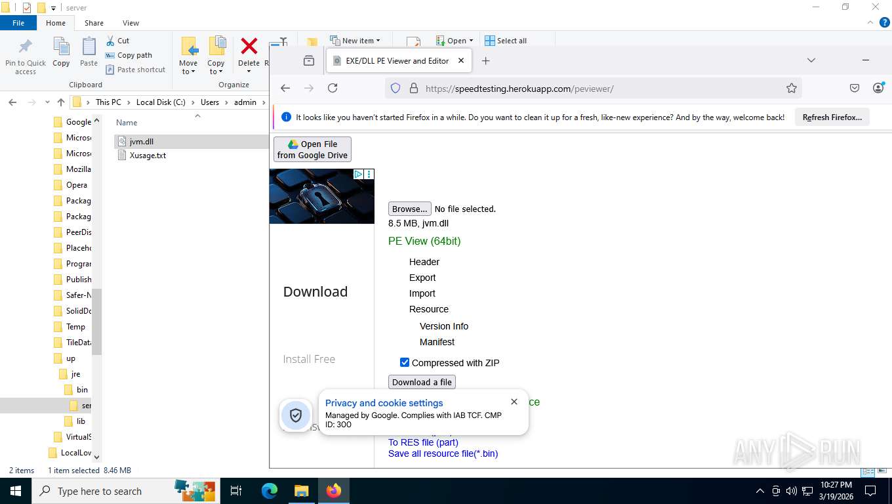Click Save all resource file(*.bin) link
892x504 pixels.
(443, 453)
